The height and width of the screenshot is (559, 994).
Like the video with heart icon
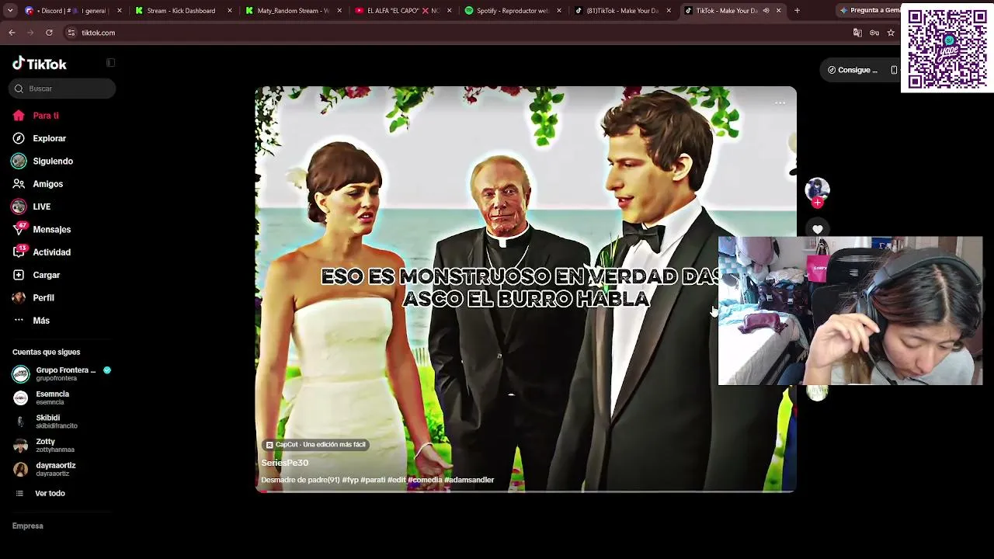coord(817,229)
